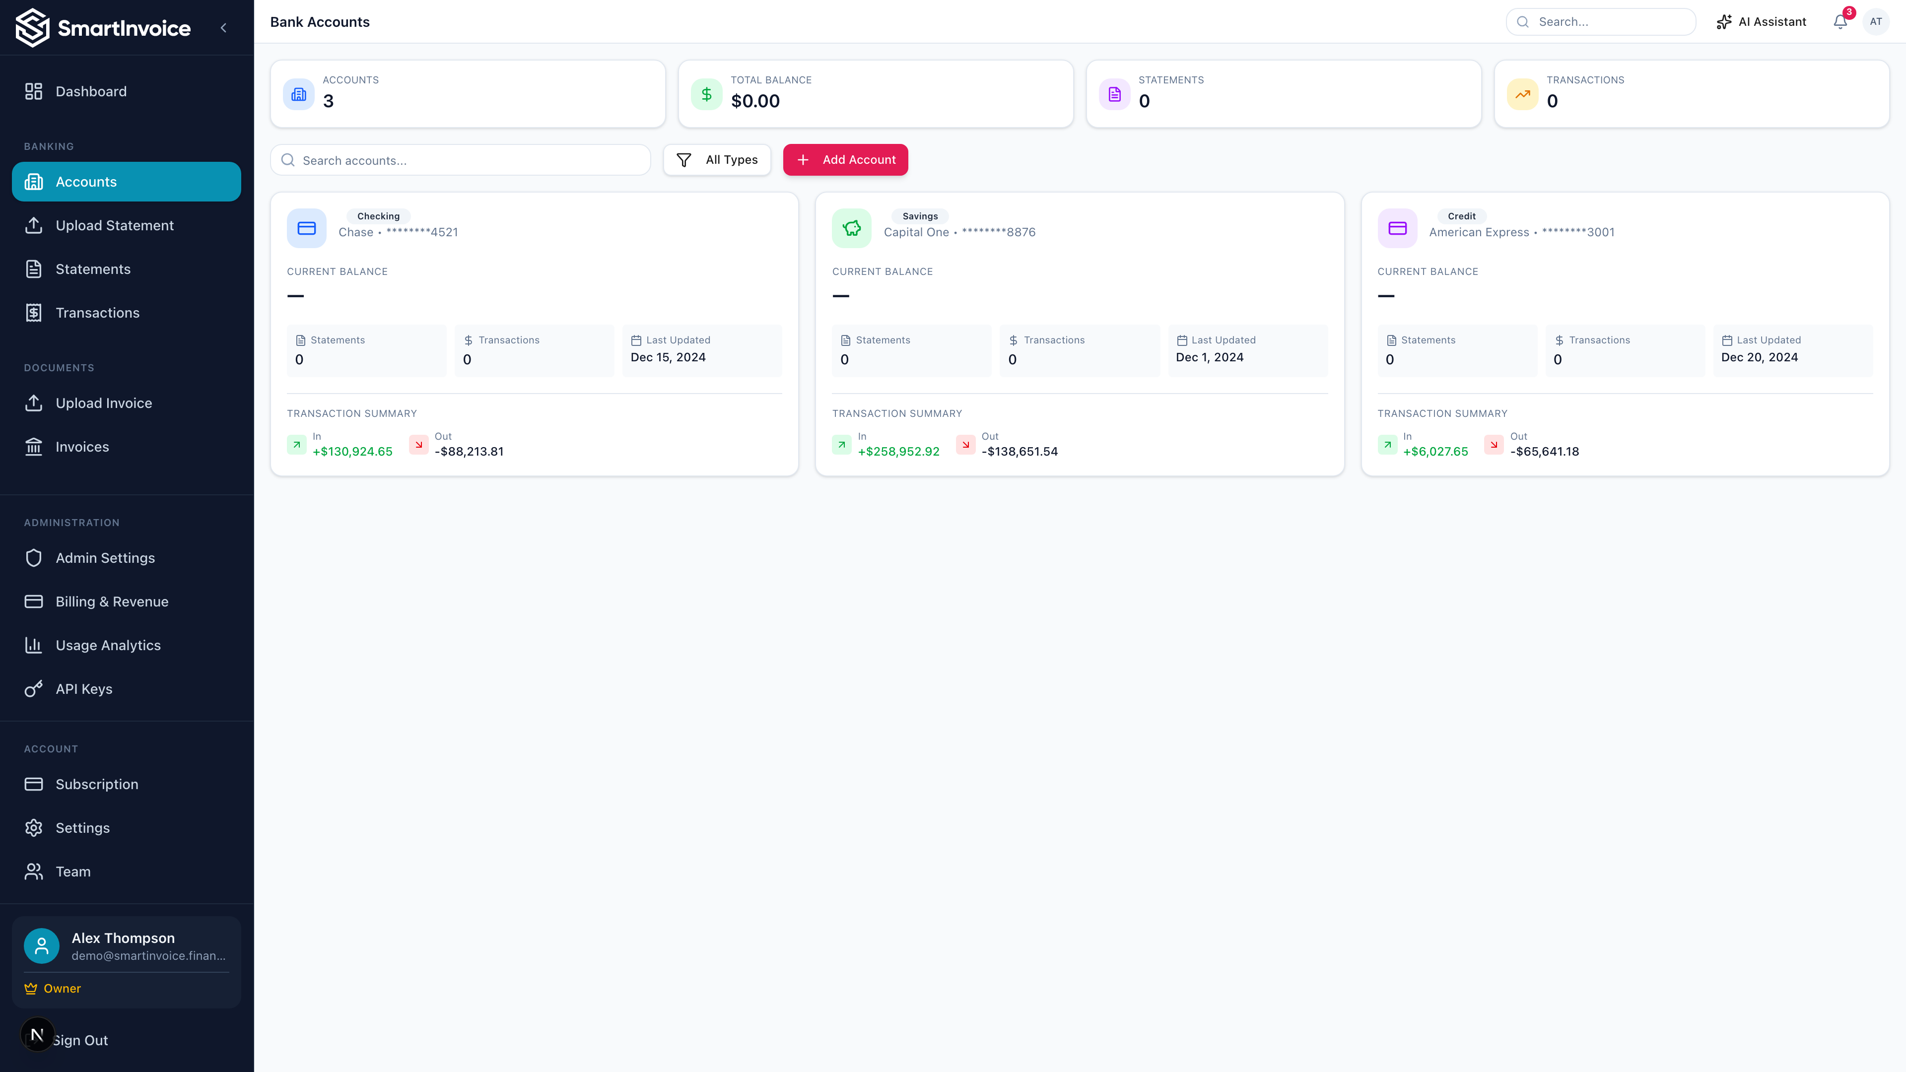Screen dimensions: 1906x1072
Task: Open the Upload Statement page
Action: pos(115,226)
